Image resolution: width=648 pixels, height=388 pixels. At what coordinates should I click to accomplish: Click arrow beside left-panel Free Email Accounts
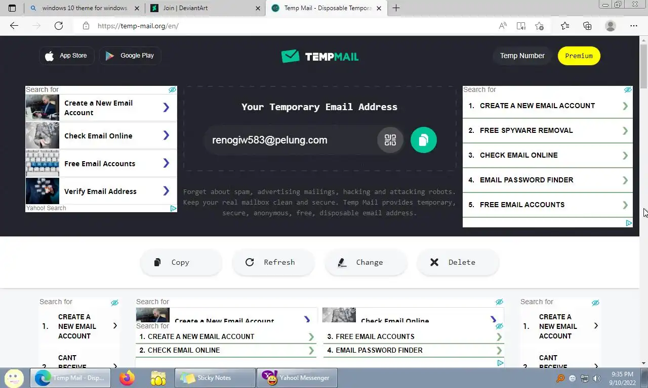166,163
